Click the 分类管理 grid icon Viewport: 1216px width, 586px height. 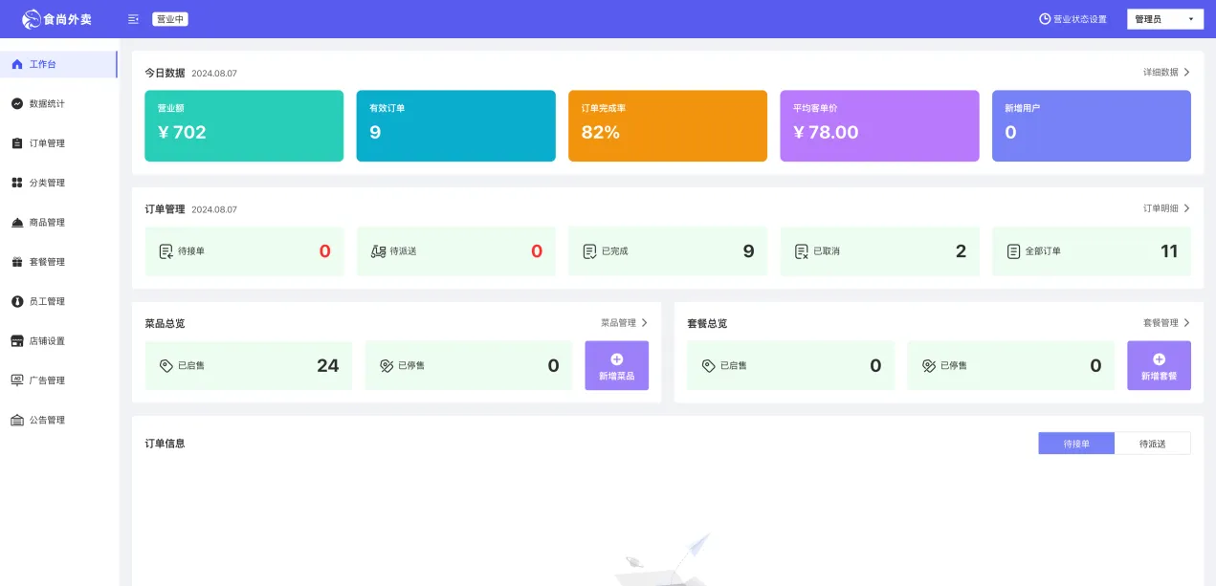pos(17,183)
